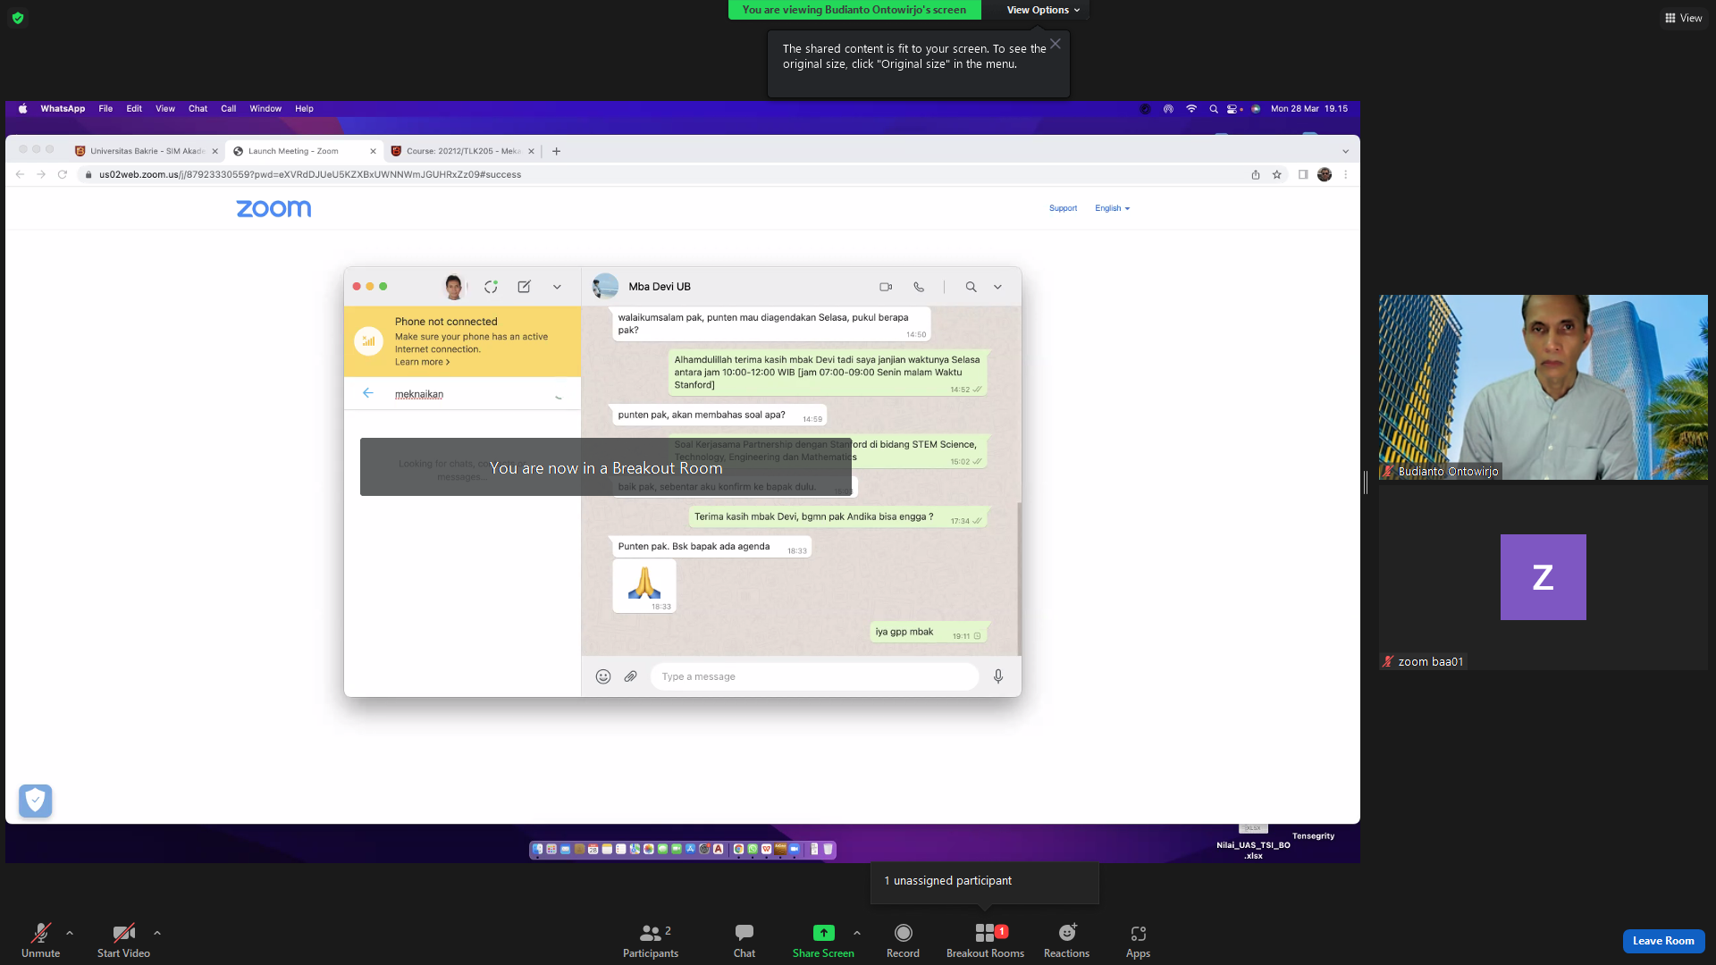This screenshot has height=965, width=1716.
Task: Search within the Mba Devi UB chat
Action: coord(971,287)
